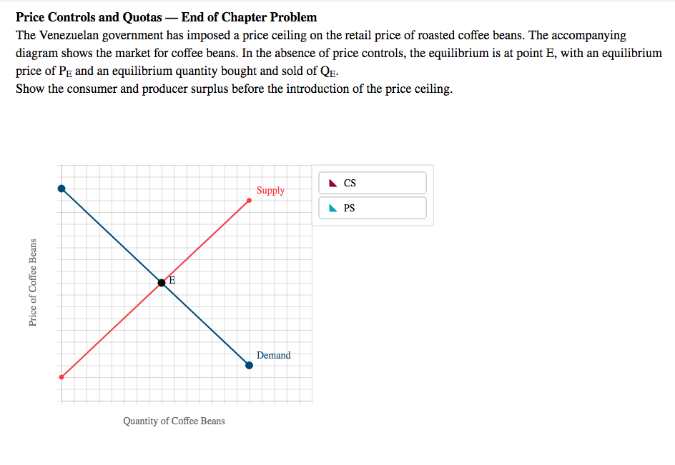Viewport: 675px width, 465px height.
Task: Click the bottom endpoint of the Demand curve
Action: (249, 365)
